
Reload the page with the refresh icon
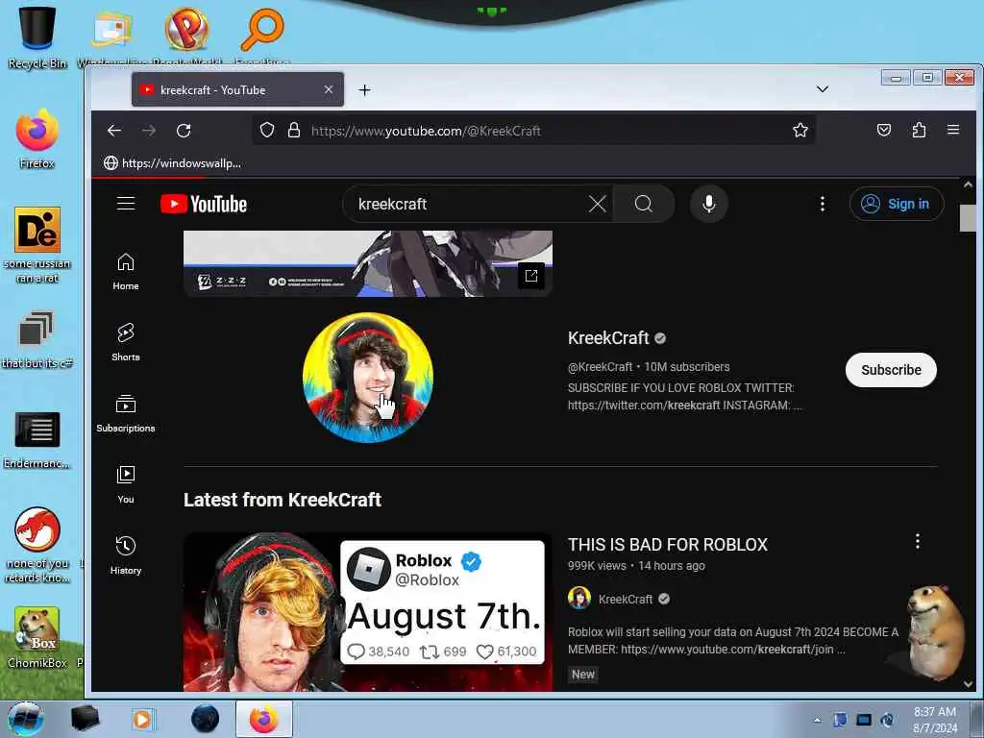(x=184, y=131)
